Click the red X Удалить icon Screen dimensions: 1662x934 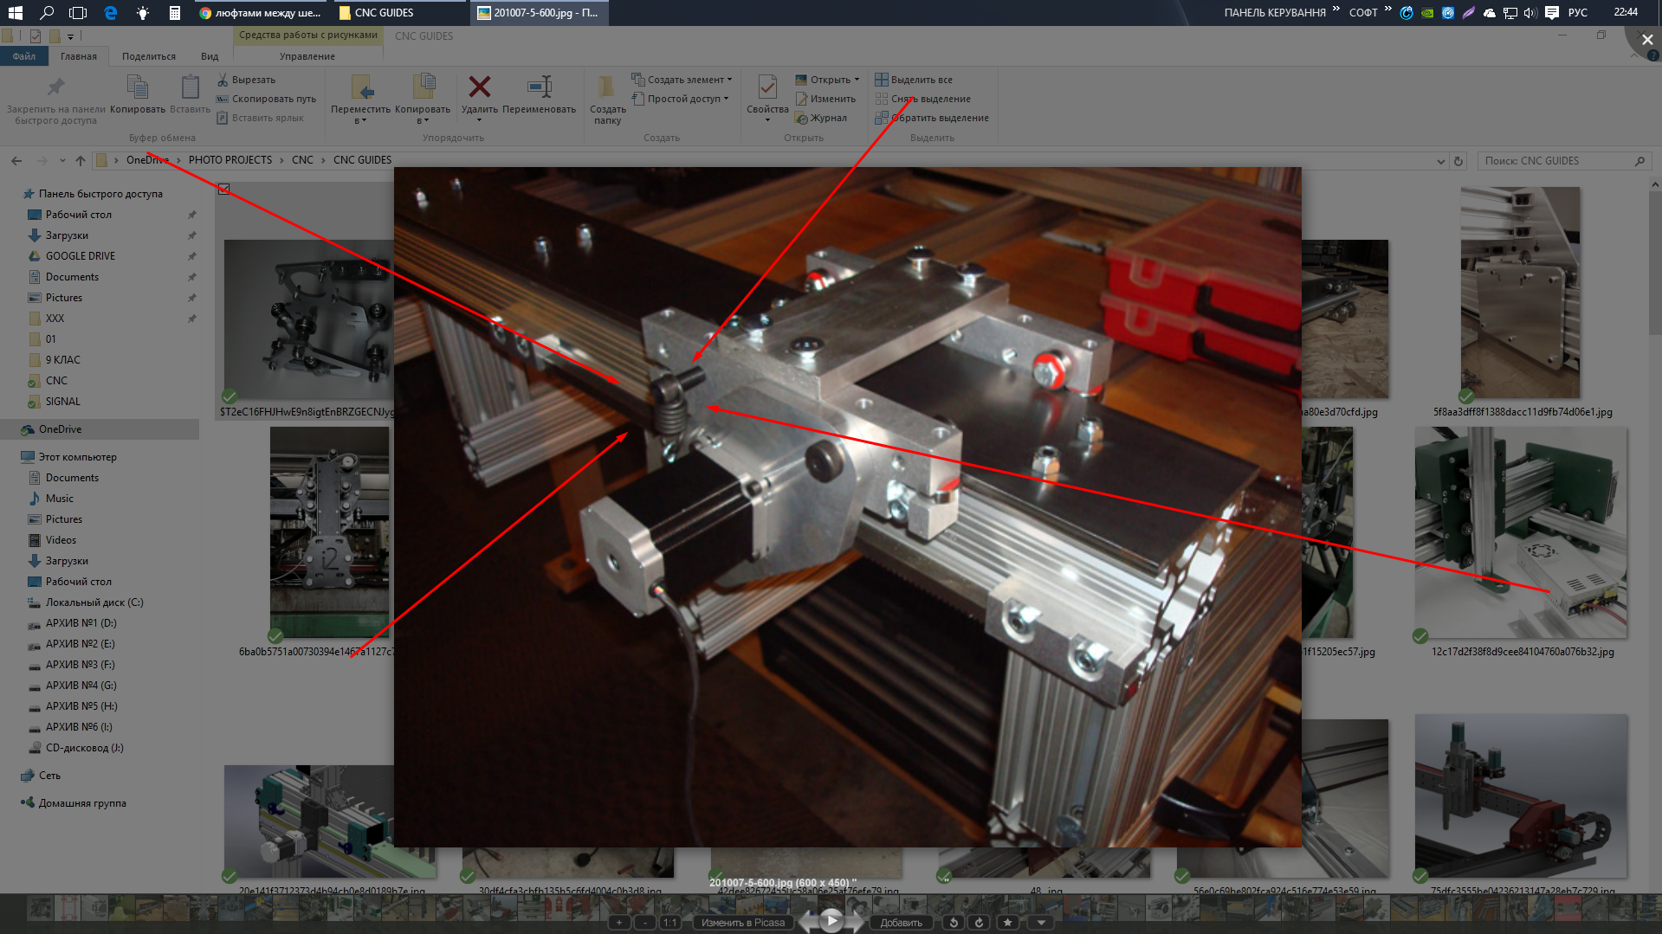pos(479,87)
